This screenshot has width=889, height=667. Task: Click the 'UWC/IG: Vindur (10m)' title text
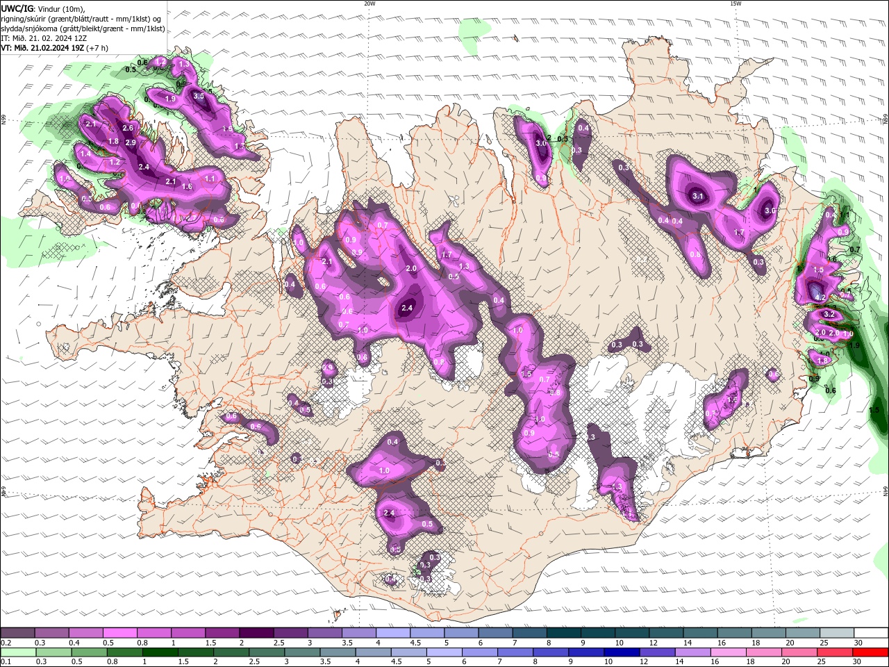click(x=43, y=8)
